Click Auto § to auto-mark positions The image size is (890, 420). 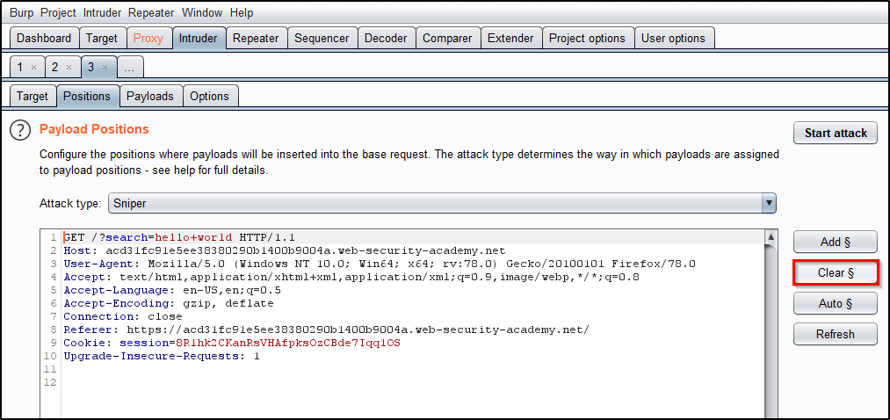[x=835, y=304]
